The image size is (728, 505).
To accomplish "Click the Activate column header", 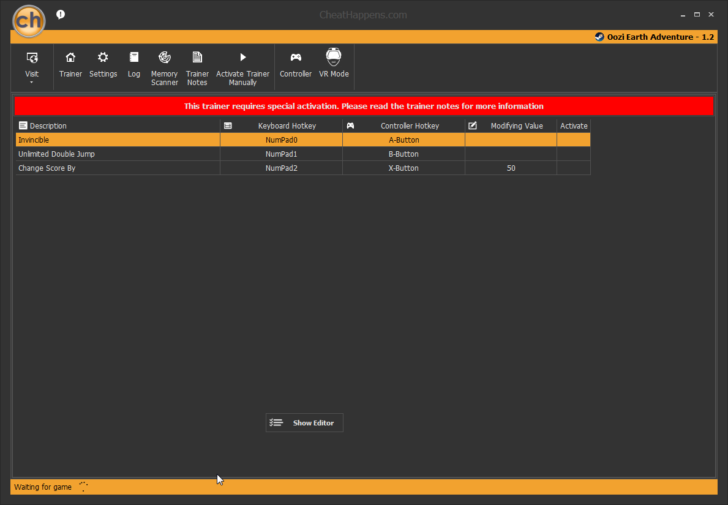I will pos(574,125).
